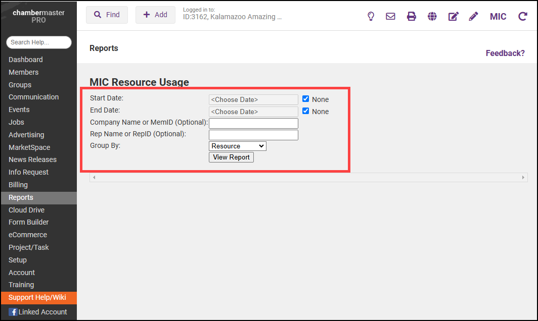Image resolution: width=538 pixels, height=321 pixels.
Task: Open the envelope mail icon
Action: (390, 16)
